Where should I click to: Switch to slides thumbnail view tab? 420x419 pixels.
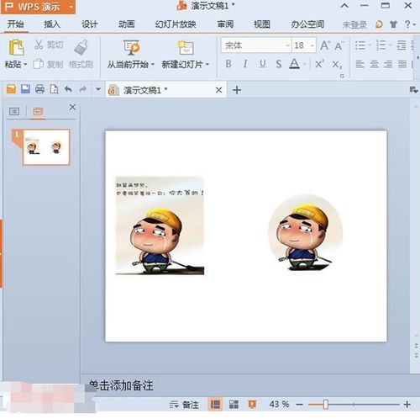pyautogui.click(x=38, y=111)
